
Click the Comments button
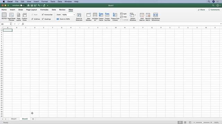[214, 10]
